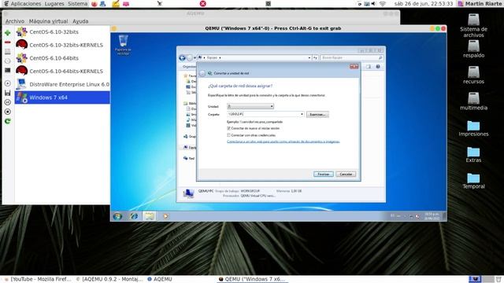Select the Windows 7 x64 machine entry
504x283 pixels.
62,97
